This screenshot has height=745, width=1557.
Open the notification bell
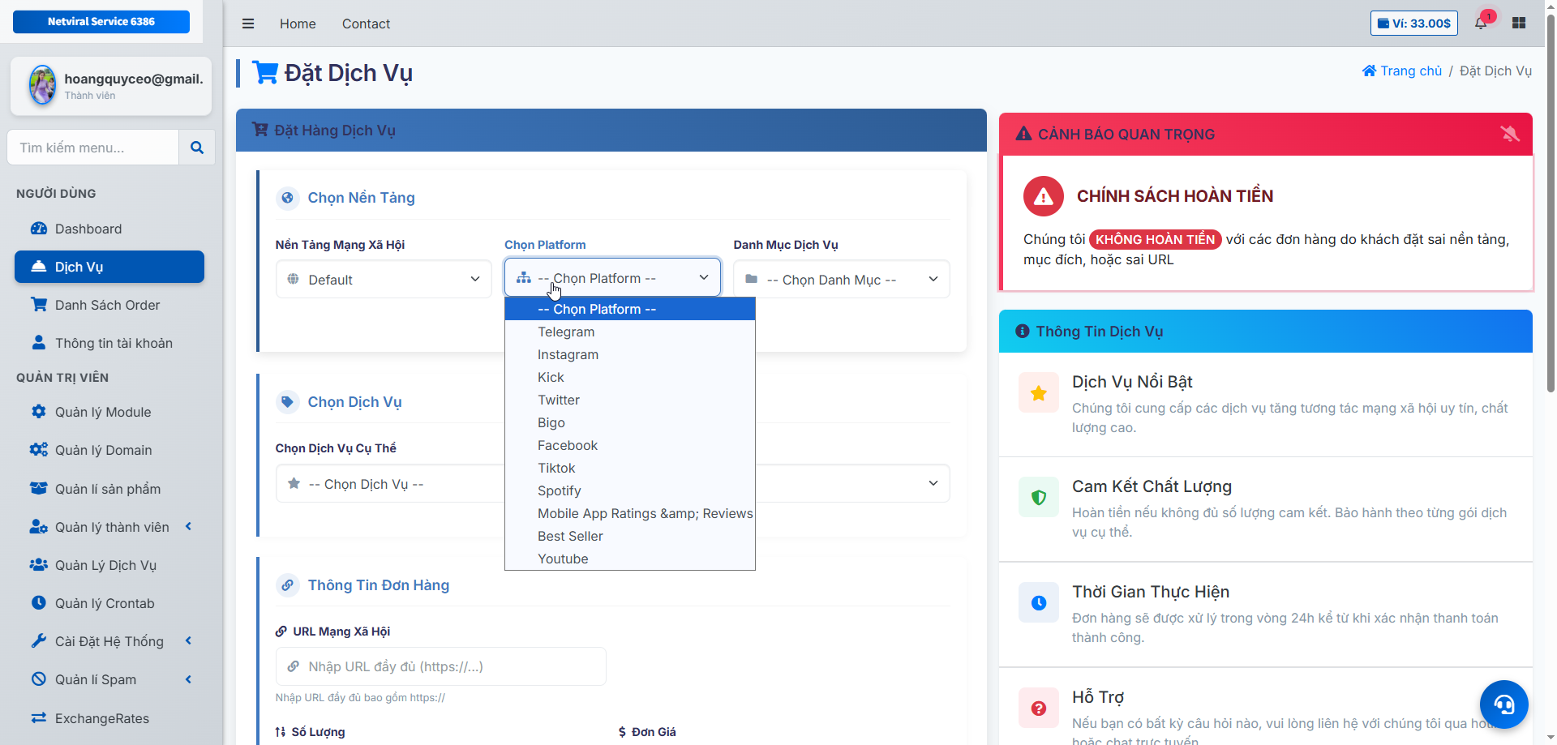pos(1481,23)
